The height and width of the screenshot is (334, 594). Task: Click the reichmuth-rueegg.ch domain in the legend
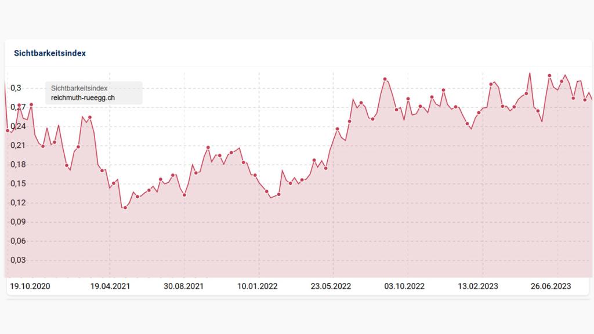click(83, 97)
